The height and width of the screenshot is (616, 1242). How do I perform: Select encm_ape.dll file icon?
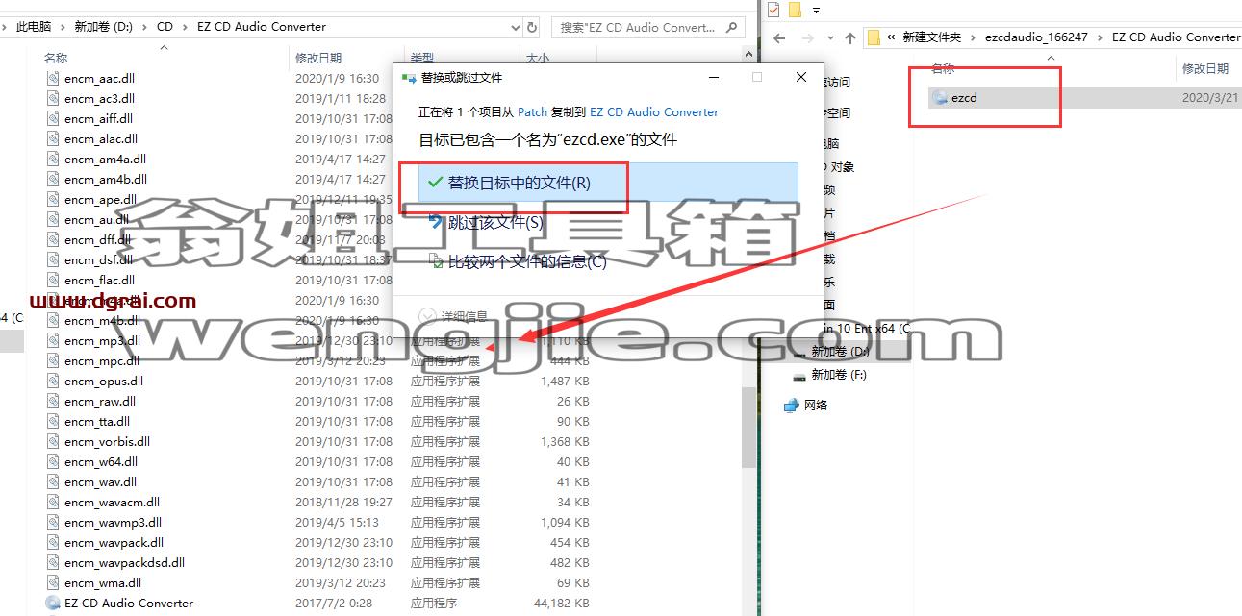(x=52, y=200)
